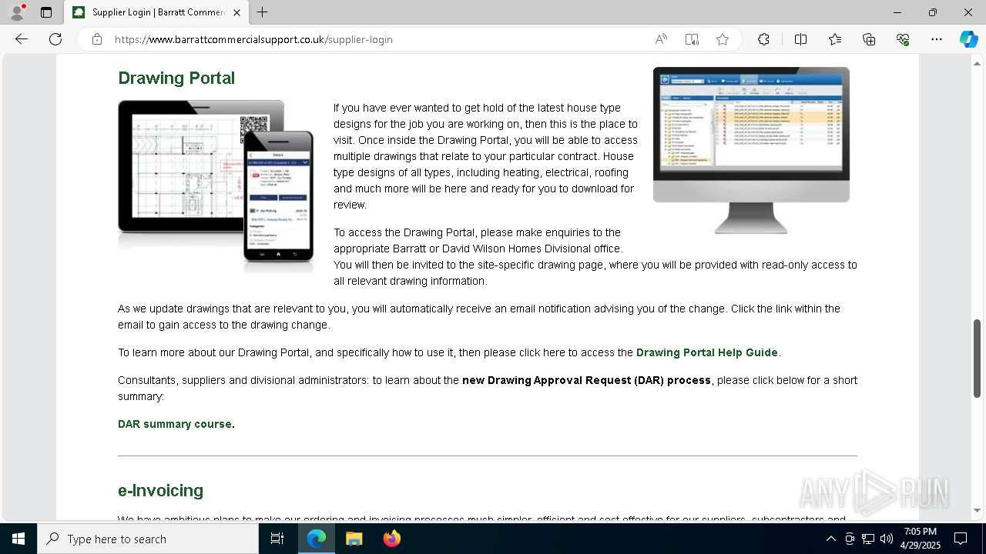This screenshot has height=554, width=986.
Task: Open the Drawing Portal Help Guide link
Action: 707,352
